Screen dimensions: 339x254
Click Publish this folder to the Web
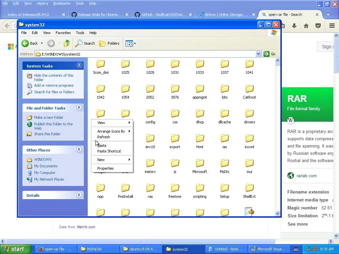point(53,126)
